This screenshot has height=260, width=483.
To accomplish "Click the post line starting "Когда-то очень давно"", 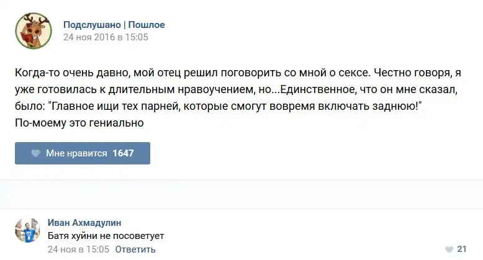I will [x=186, y=73].
